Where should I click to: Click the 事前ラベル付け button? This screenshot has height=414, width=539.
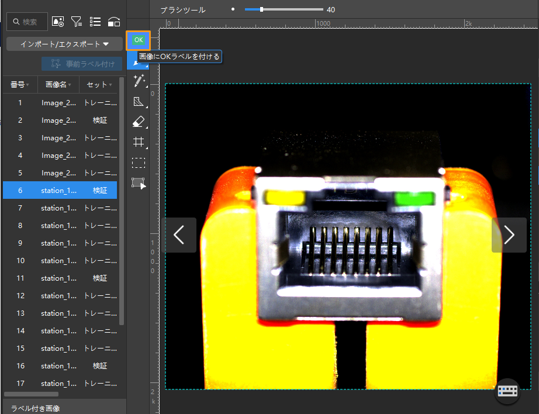(x=82, y=64)
